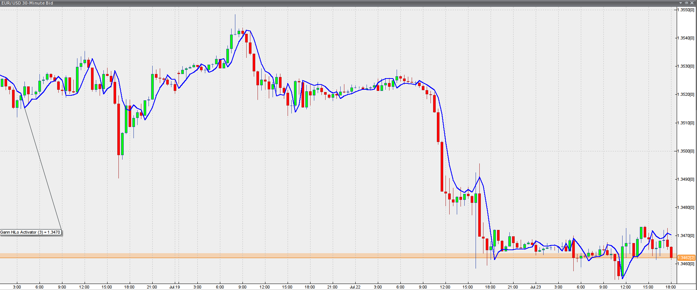697x290 pixels.
Task: Click the 1.3540 price axis label
Action: pyautogui.click(x=686, y=38)
